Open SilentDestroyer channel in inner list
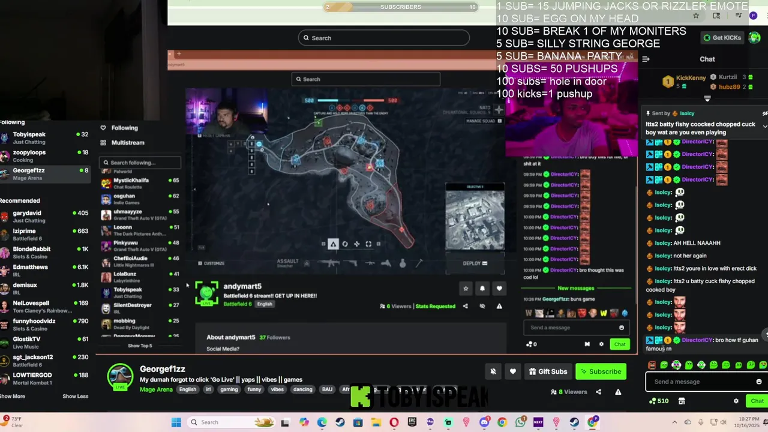 click(140, 308)
